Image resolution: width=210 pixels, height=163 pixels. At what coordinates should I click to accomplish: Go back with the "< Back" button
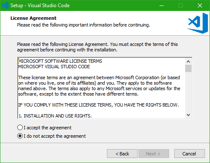[122, 154]
